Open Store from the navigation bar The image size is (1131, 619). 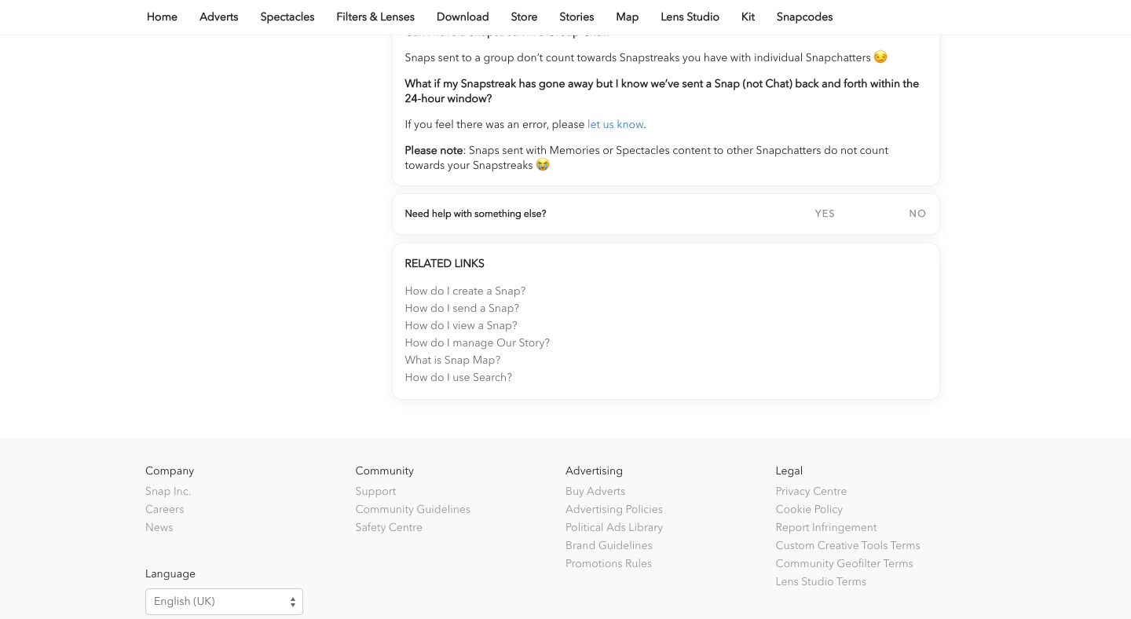pos(524,17)
